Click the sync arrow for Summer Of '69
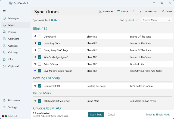This screenshot has height=119, width=174. click(35, 86)
